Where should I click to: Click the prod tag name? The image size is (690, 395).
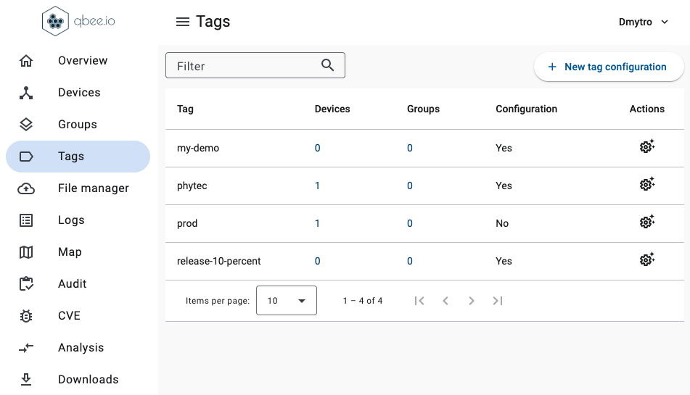[187, 224]
